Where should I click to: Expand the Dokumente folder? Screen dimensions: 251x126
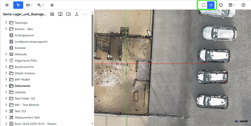pos(6,86)
